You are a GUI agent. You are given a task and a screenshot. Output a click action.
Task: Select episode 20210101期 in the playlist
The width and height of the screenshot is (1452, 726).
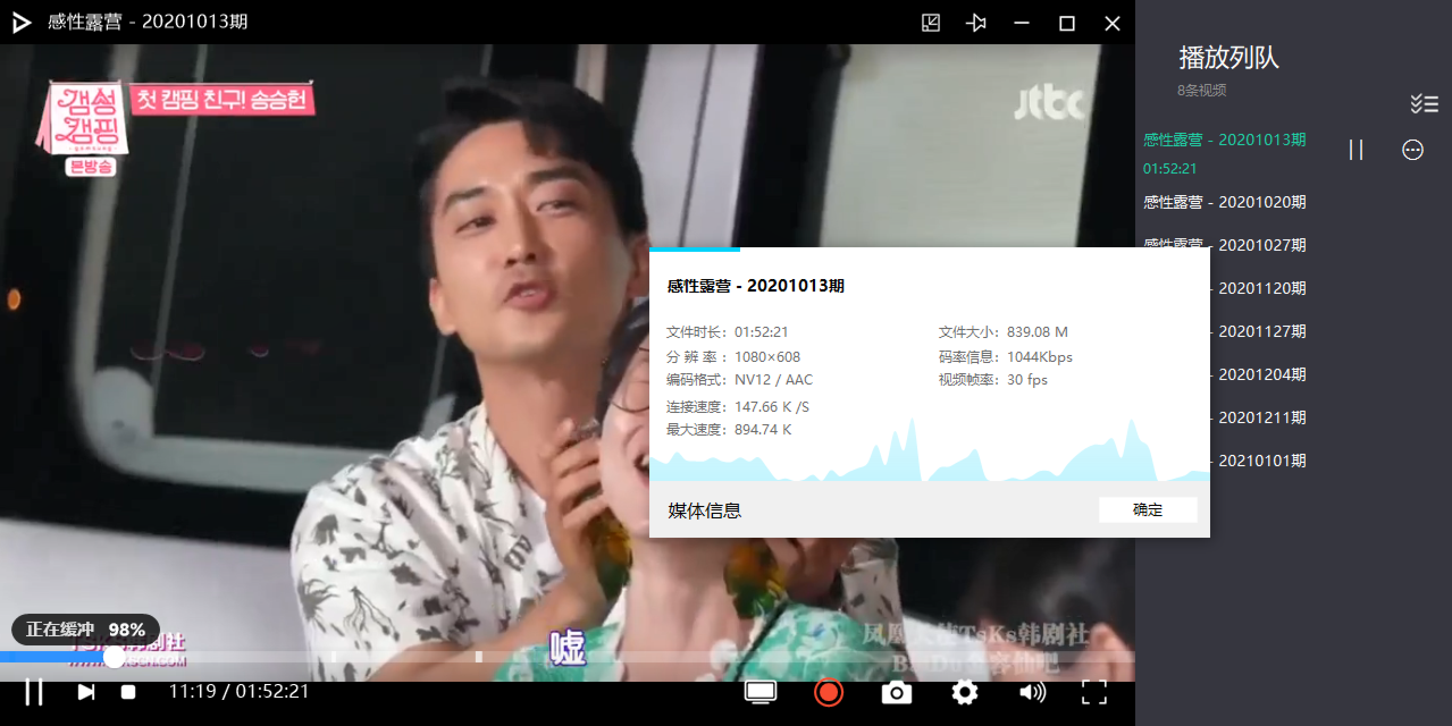[1262, 461]
